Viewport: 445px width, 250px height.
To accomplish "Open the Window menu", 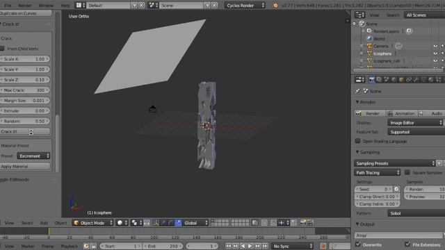I will click(46, 6).
